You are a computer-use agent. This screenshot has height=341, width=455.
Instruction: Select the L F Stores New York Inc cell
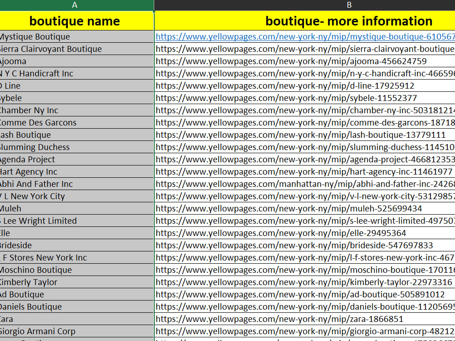tap(76, 257)
